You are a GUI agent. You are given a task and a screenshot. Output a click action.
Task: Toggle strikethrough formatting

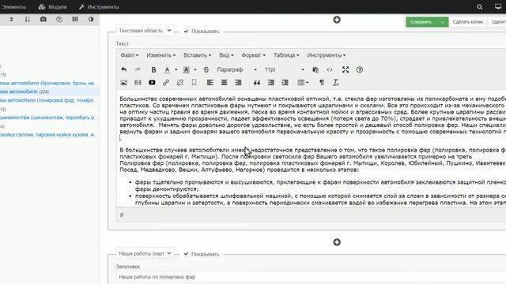tap(206, 69)
